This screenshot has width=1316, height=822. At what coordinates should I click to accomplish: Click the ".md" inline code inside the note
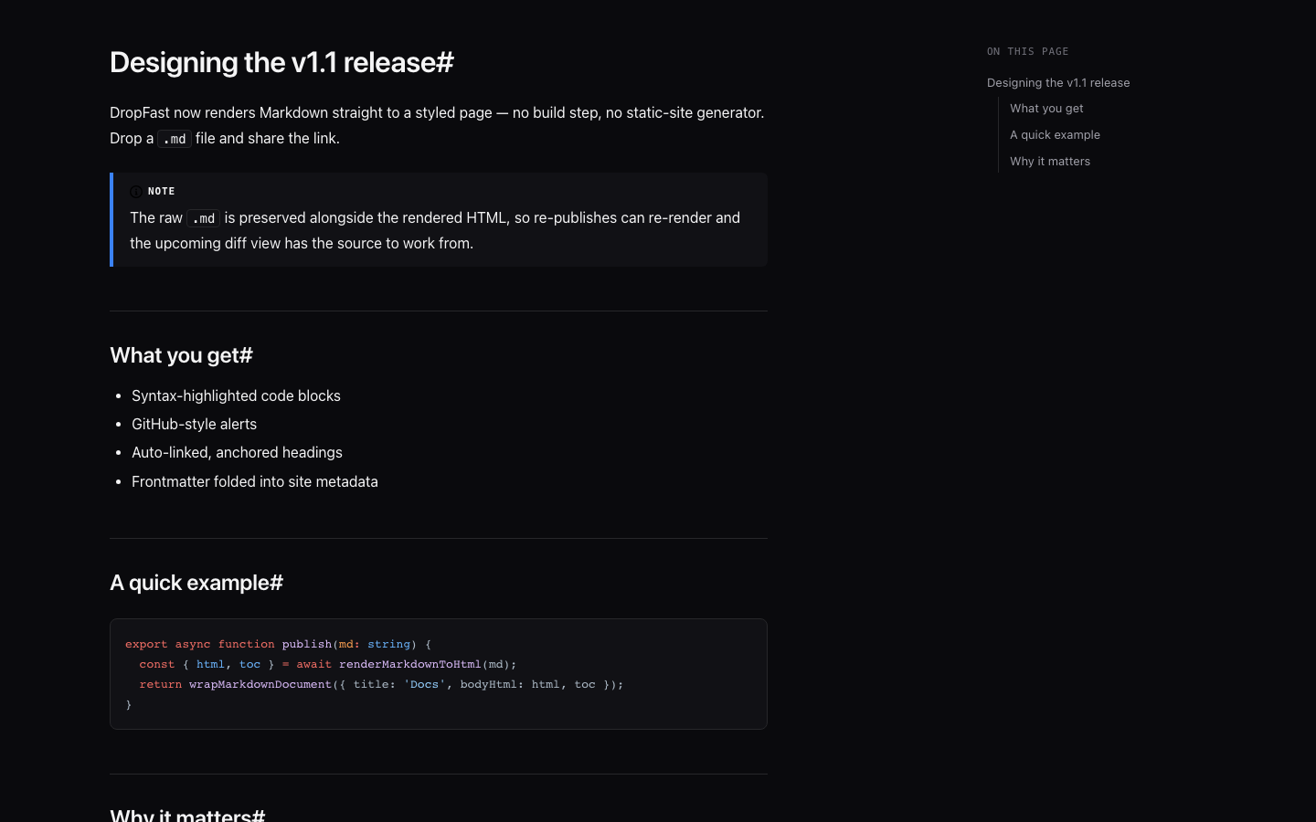[204, 218]
